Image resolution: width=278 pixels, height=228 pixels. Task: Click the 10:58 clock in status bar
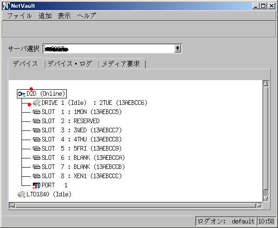[x=266, y=221]
